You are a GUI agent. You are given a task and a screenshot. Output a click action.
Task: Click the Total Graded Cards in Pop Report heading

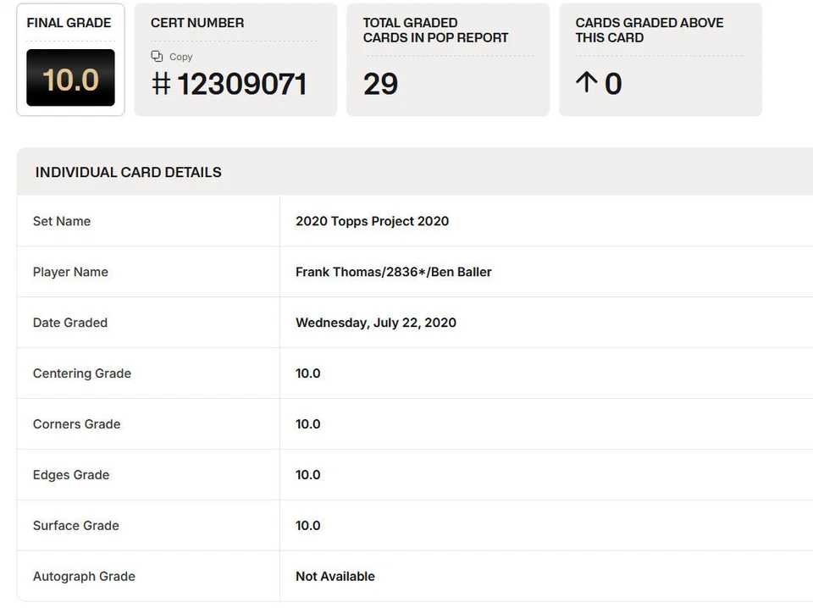(435, 30)
